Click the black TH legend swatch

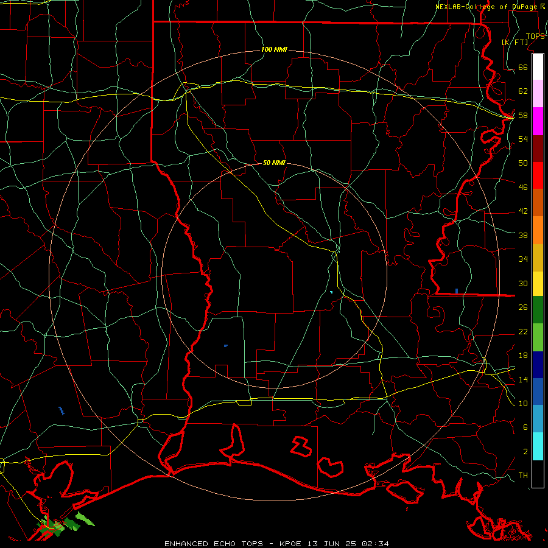point(538,474)
